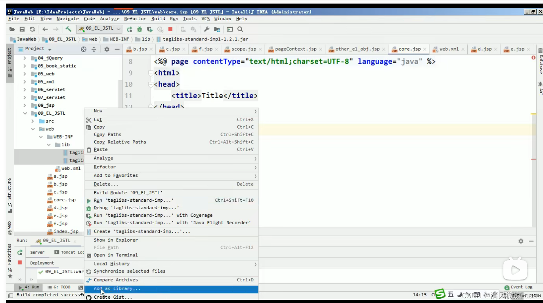Click the lib breadcrumb in navigation bar
Image resolution: width=543 pixels, height=303 pixels.
(143, 40)
